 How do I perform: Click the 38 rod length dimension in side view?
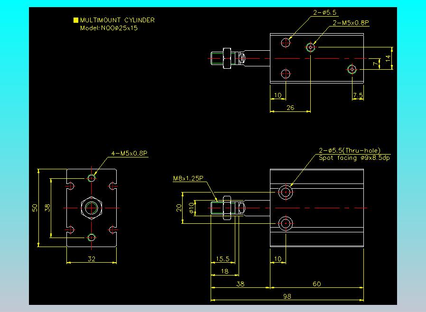click(241, 284)
